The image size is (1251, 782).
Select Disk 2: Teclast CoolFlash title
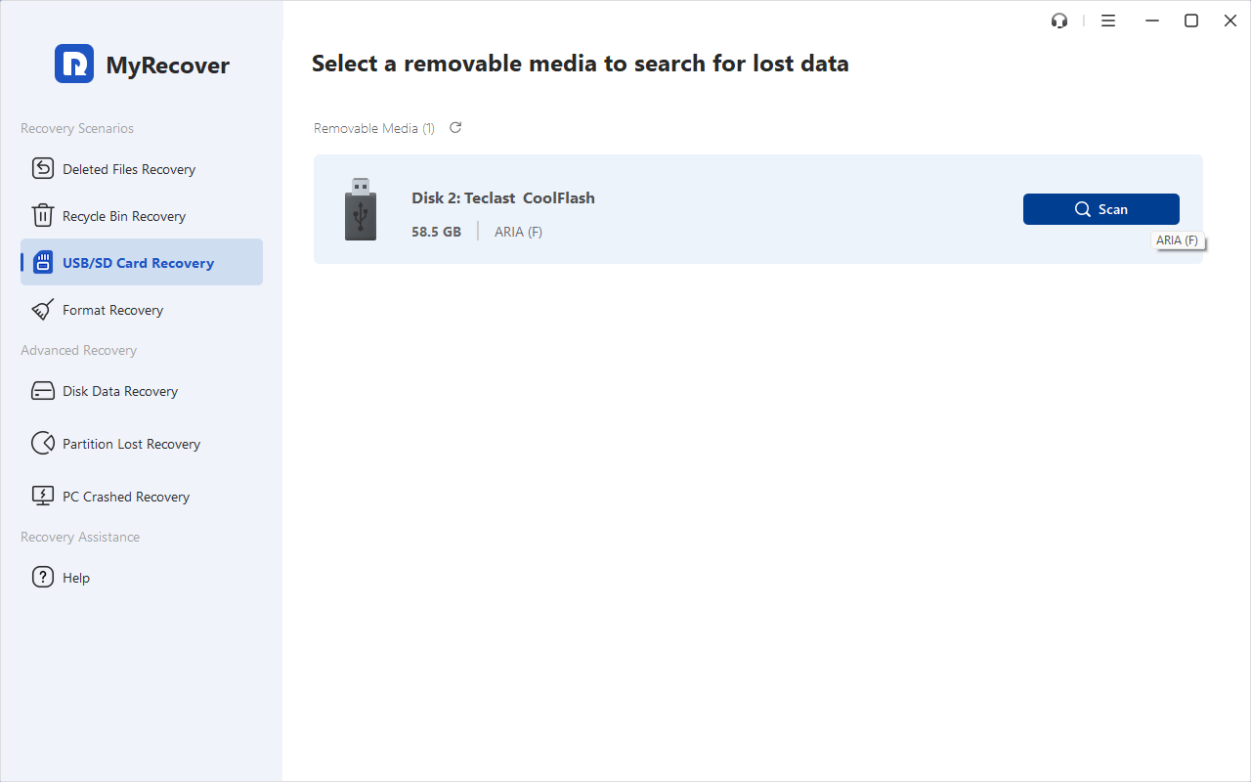[x=503, y=197]
